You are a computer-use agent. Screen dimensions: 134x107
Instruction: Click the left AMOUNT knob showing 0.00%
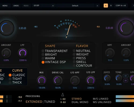pyautogui.click(x=6, y=53)
